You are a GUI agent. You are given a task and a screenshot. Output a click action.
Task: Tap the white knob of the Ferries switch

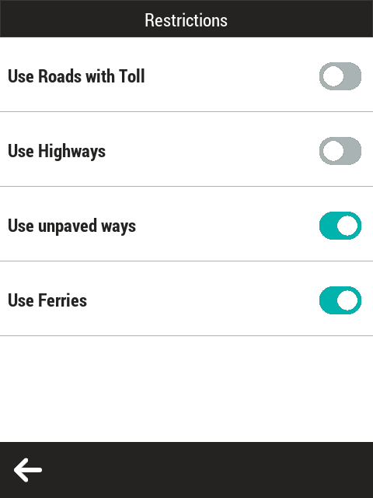tap(347, 300)
